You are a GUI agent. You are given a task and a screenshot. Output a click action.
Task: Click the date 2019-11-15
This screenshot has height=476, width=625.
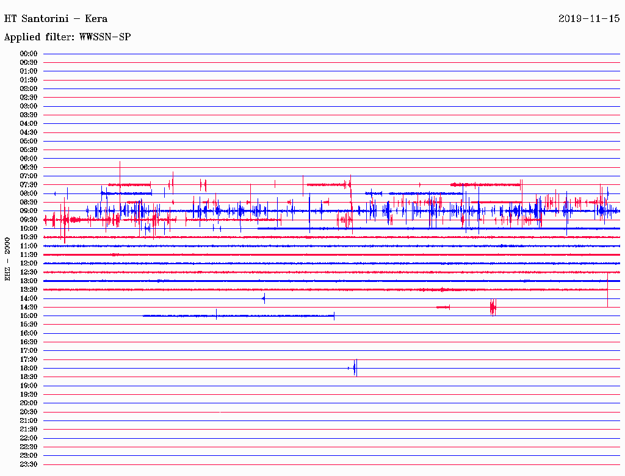589,19
